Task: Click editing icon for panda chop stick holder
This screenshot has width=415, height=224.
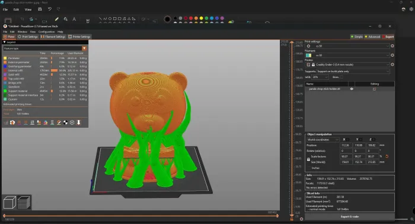Action: coord(374,89)
